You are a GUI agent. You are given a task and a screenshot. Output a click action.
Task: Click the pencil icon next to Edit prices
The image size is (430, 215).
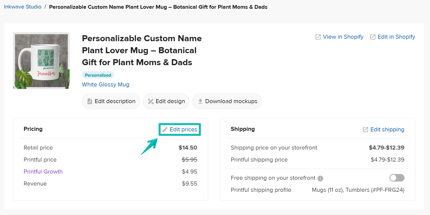point(165,130)
